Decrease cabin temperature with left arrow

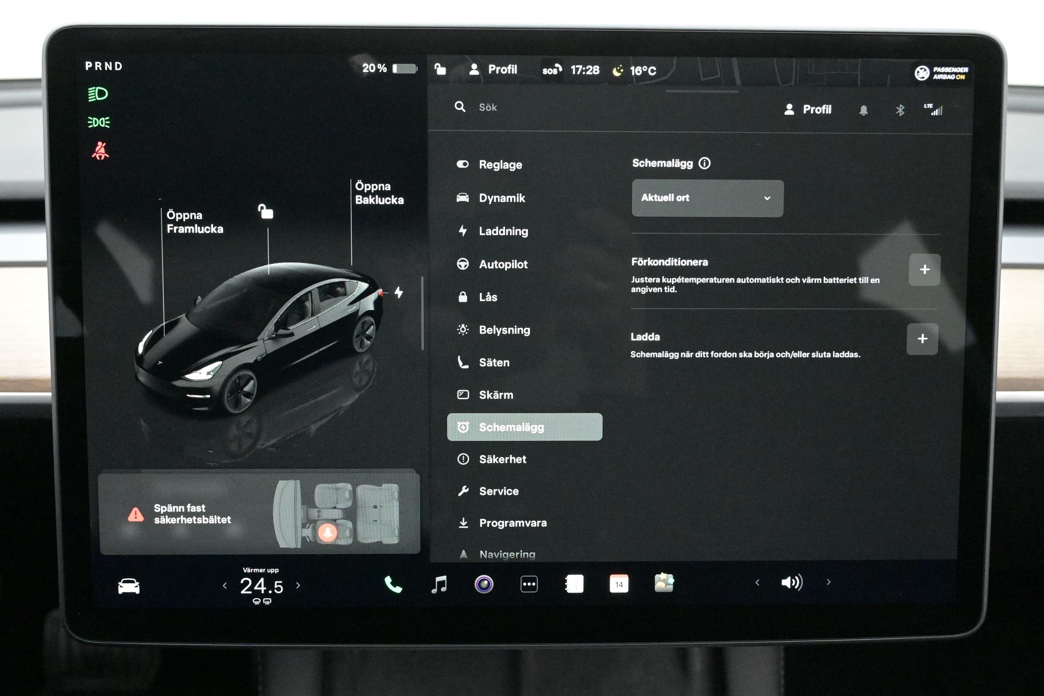click(225, 585)
